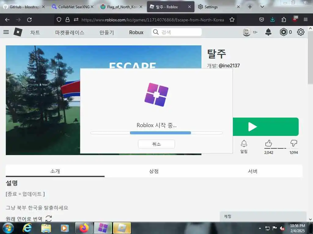Click the site security padlock icon

tap(68, 19)
